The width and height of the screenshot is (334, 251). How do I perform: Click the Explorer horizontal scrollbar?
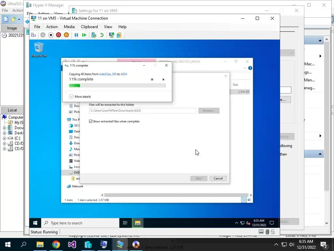click(x=176, y=195)
